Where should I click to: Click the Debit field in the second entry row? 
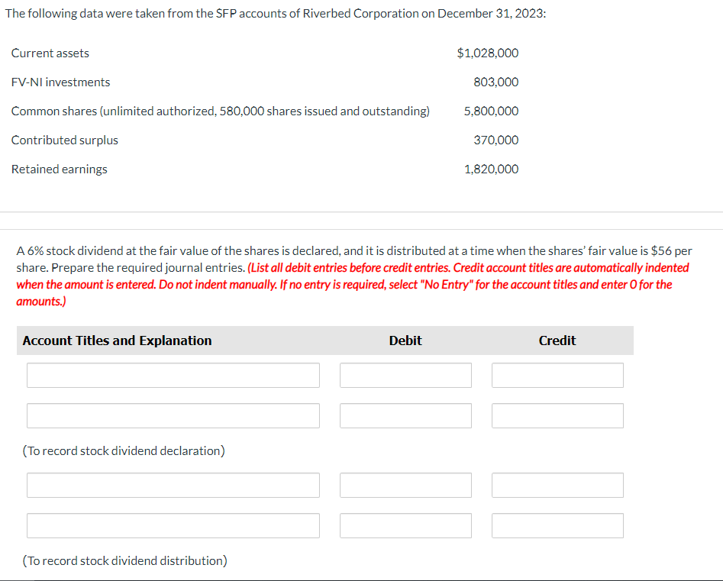click(x=405, y=415)
